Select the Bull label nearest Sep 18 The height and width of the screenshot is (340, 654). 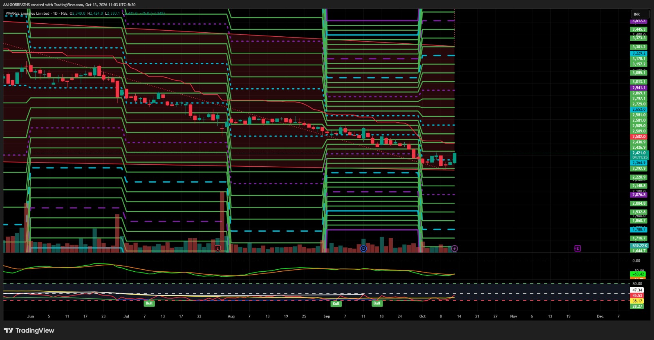pos(377,303)
